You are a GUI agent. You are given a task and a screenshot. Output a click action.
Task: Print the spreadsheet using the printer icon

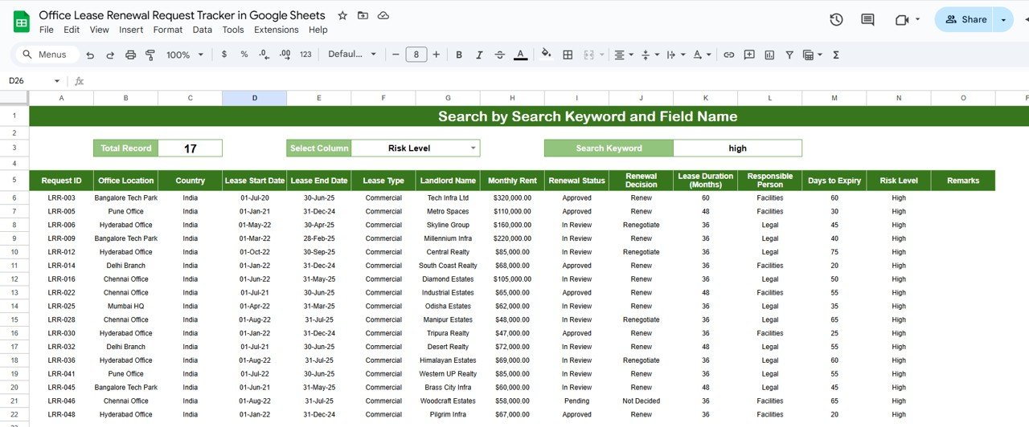(130, 55)
